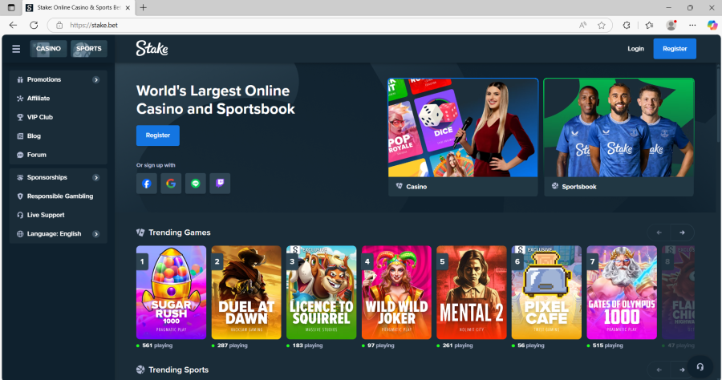The height and width of the screenshot is (380, 722).
Task: Open live support headset chat button
Action: pyautogui.click(x=700, y=366)
